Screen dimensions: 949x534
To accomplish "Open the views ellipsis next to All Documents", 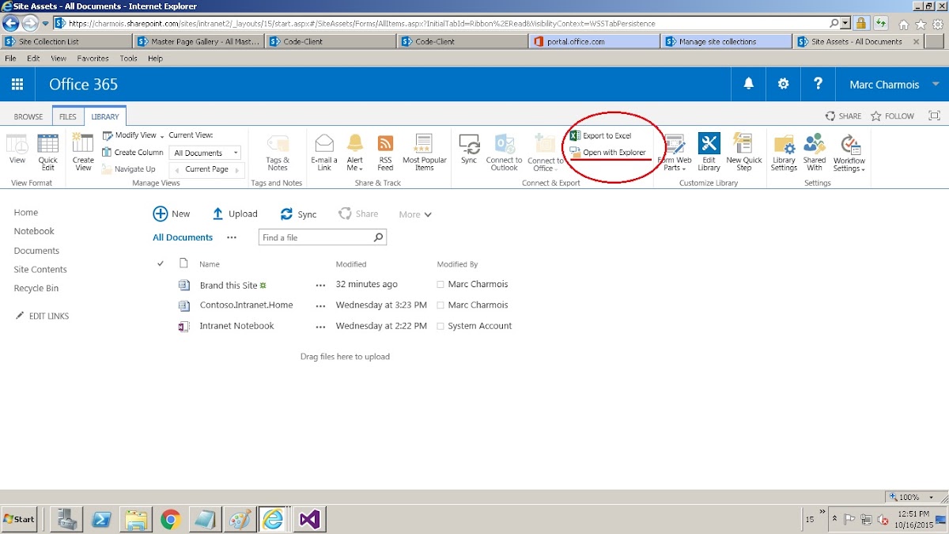I will [232, 237].
